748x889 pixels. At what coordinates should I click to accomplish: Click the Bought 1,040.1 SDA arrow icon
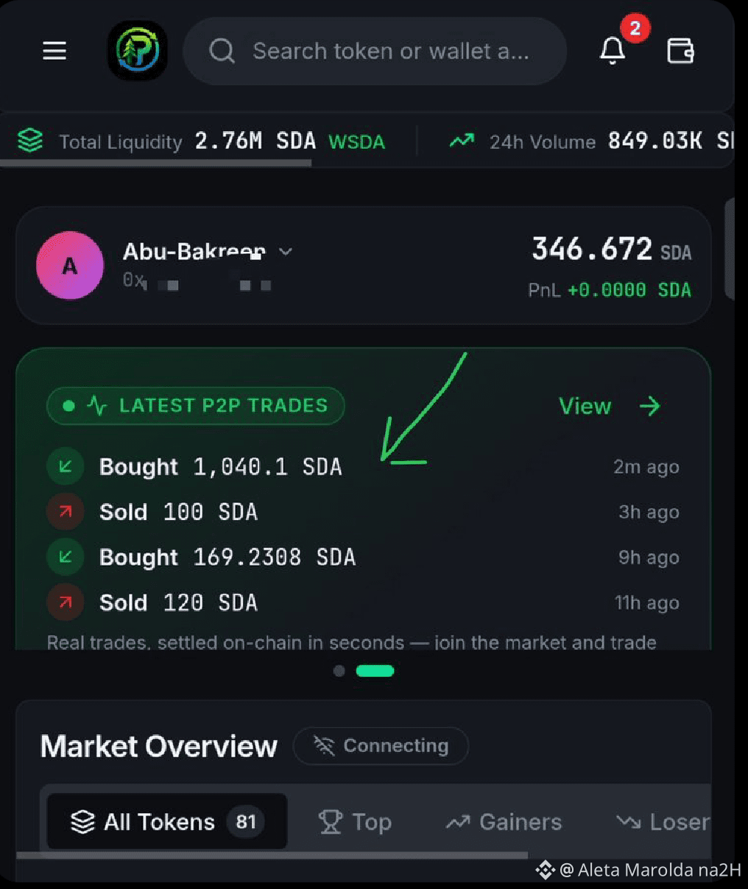point(66,466)
